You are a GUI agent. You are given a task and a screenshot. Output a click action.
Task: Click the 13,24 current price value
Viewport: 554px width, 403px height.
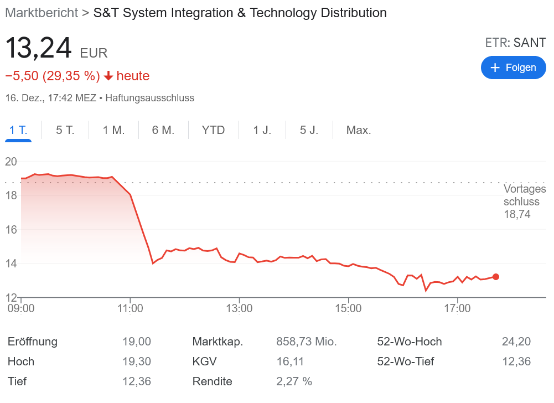coord(39,49)
